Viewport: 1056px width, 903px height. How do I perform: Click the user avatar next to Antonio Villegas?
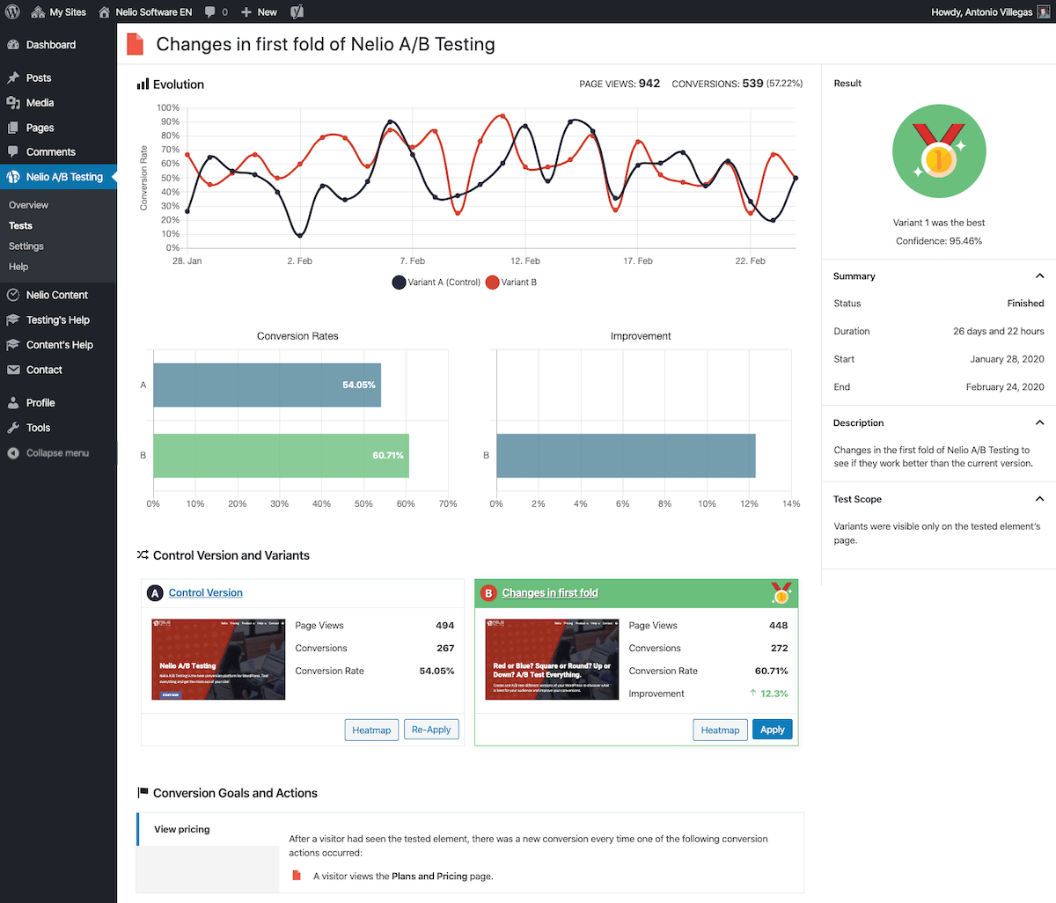pyautogui.click(x=1043, y=12)
